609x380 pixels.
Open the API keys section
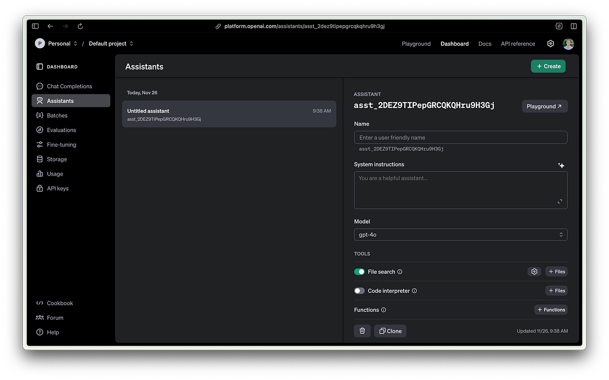pyautogui.click(x=57, y=188)
